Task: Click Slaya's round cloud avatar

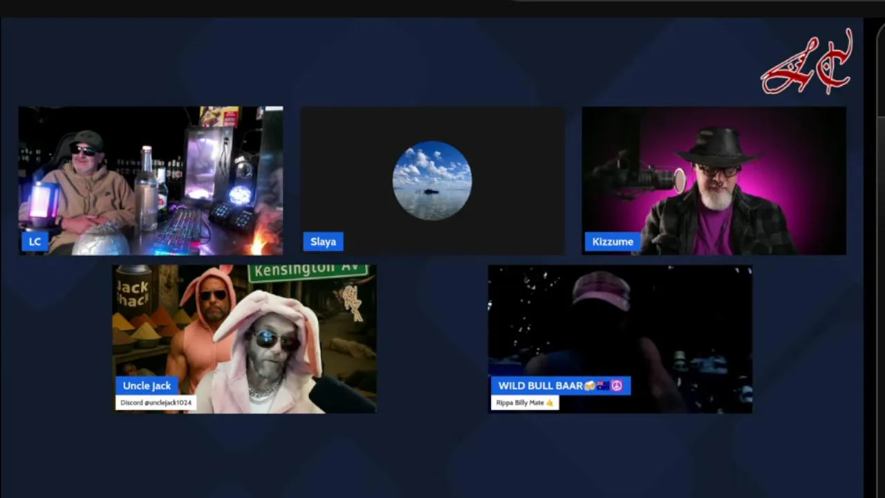Action: 432,181
